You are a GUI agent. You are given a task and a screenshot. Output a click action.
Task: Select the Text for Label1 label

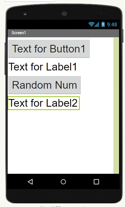coord(43,67)
